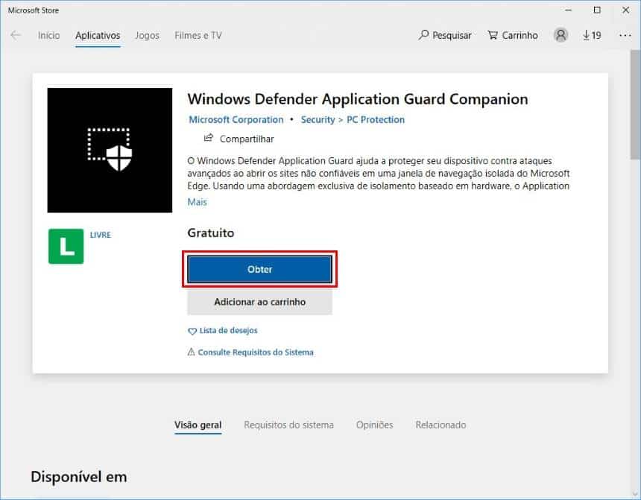Click the blue Obter button
641x500 pixels.
(259, 269)
